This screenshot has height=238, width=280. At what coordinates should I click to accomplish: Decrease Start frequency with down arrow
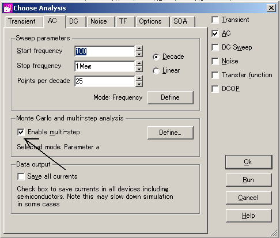(x=139, y=54)
